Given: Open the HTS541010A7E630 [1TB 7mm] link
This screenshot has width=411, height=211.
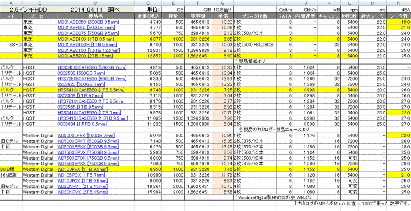Looking at the screenshot, I should pyautogui.click(x=89, y=113).
